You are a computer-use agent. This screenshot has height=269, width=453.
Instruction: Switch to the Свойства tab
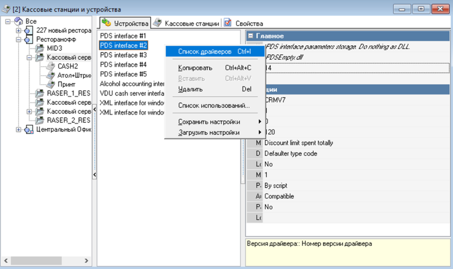pyautogui.click(x=244, y=23)
